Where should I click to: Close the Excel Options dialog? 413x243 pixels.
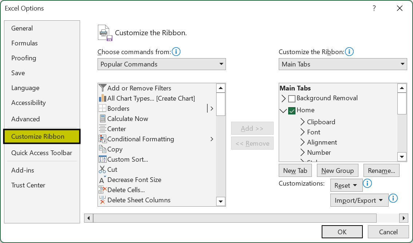click(400, 8)
